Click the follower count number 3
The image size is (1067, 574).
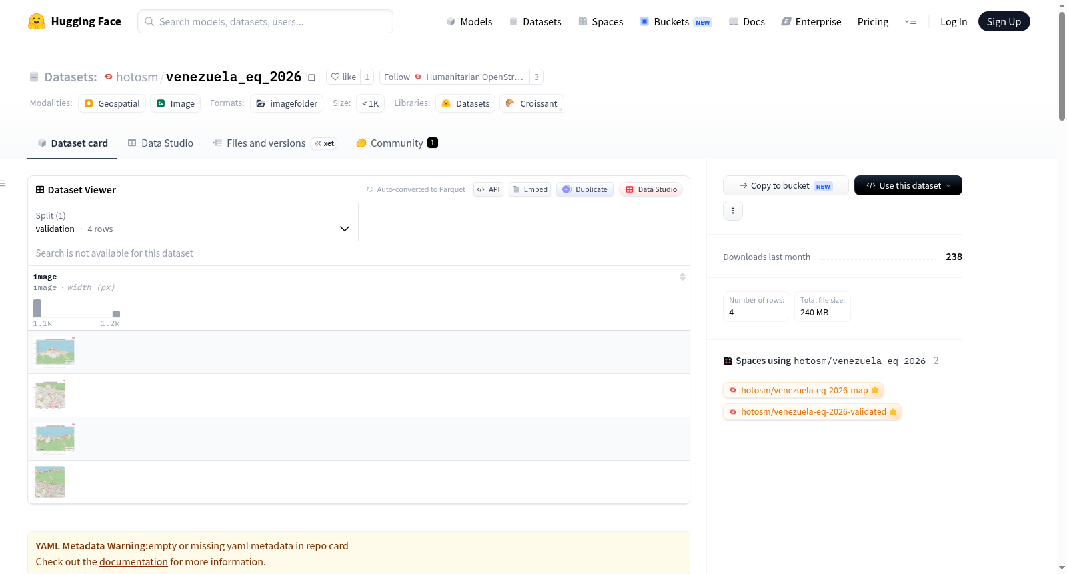[x=536, y=77]
